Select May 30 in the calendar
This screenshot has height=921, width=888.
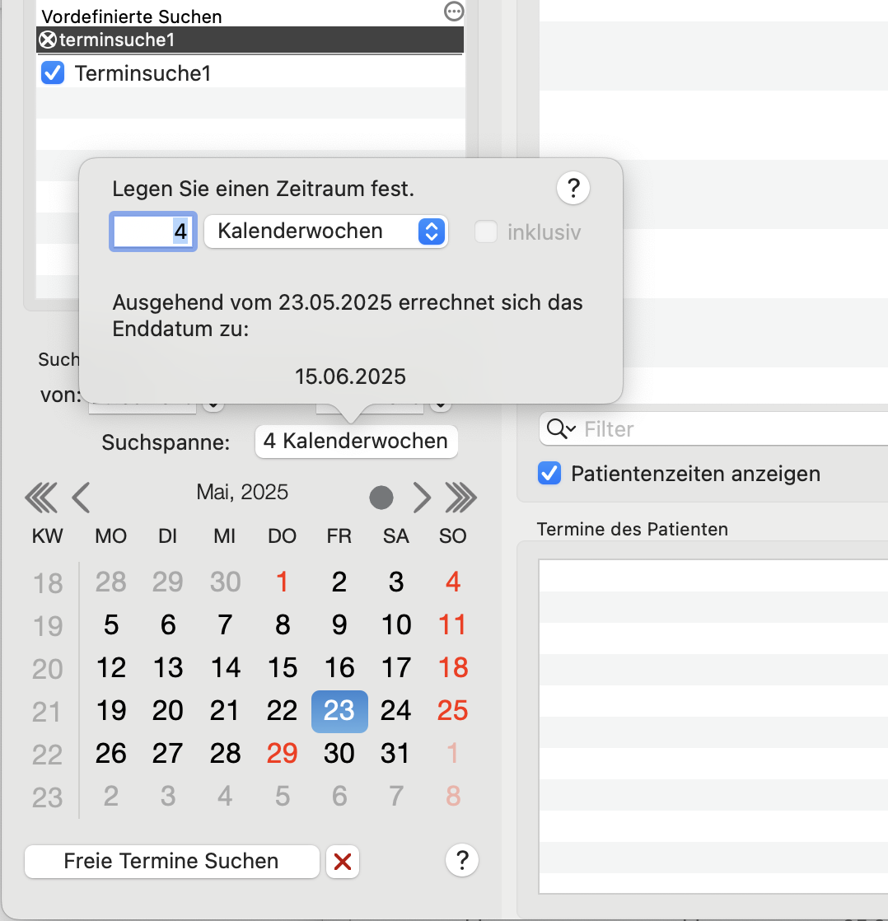[x=339, y=754]
